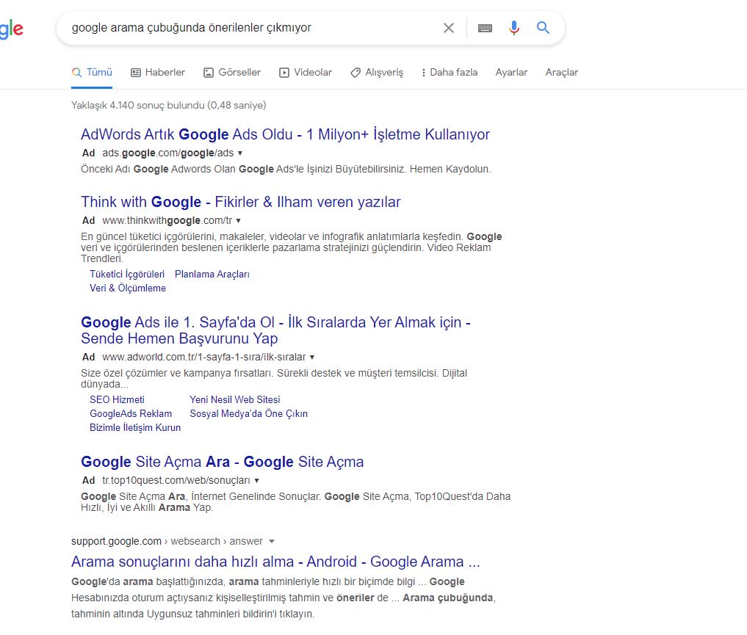Expand the support.google.com result dropdown arrow

(x=272, y=542)
